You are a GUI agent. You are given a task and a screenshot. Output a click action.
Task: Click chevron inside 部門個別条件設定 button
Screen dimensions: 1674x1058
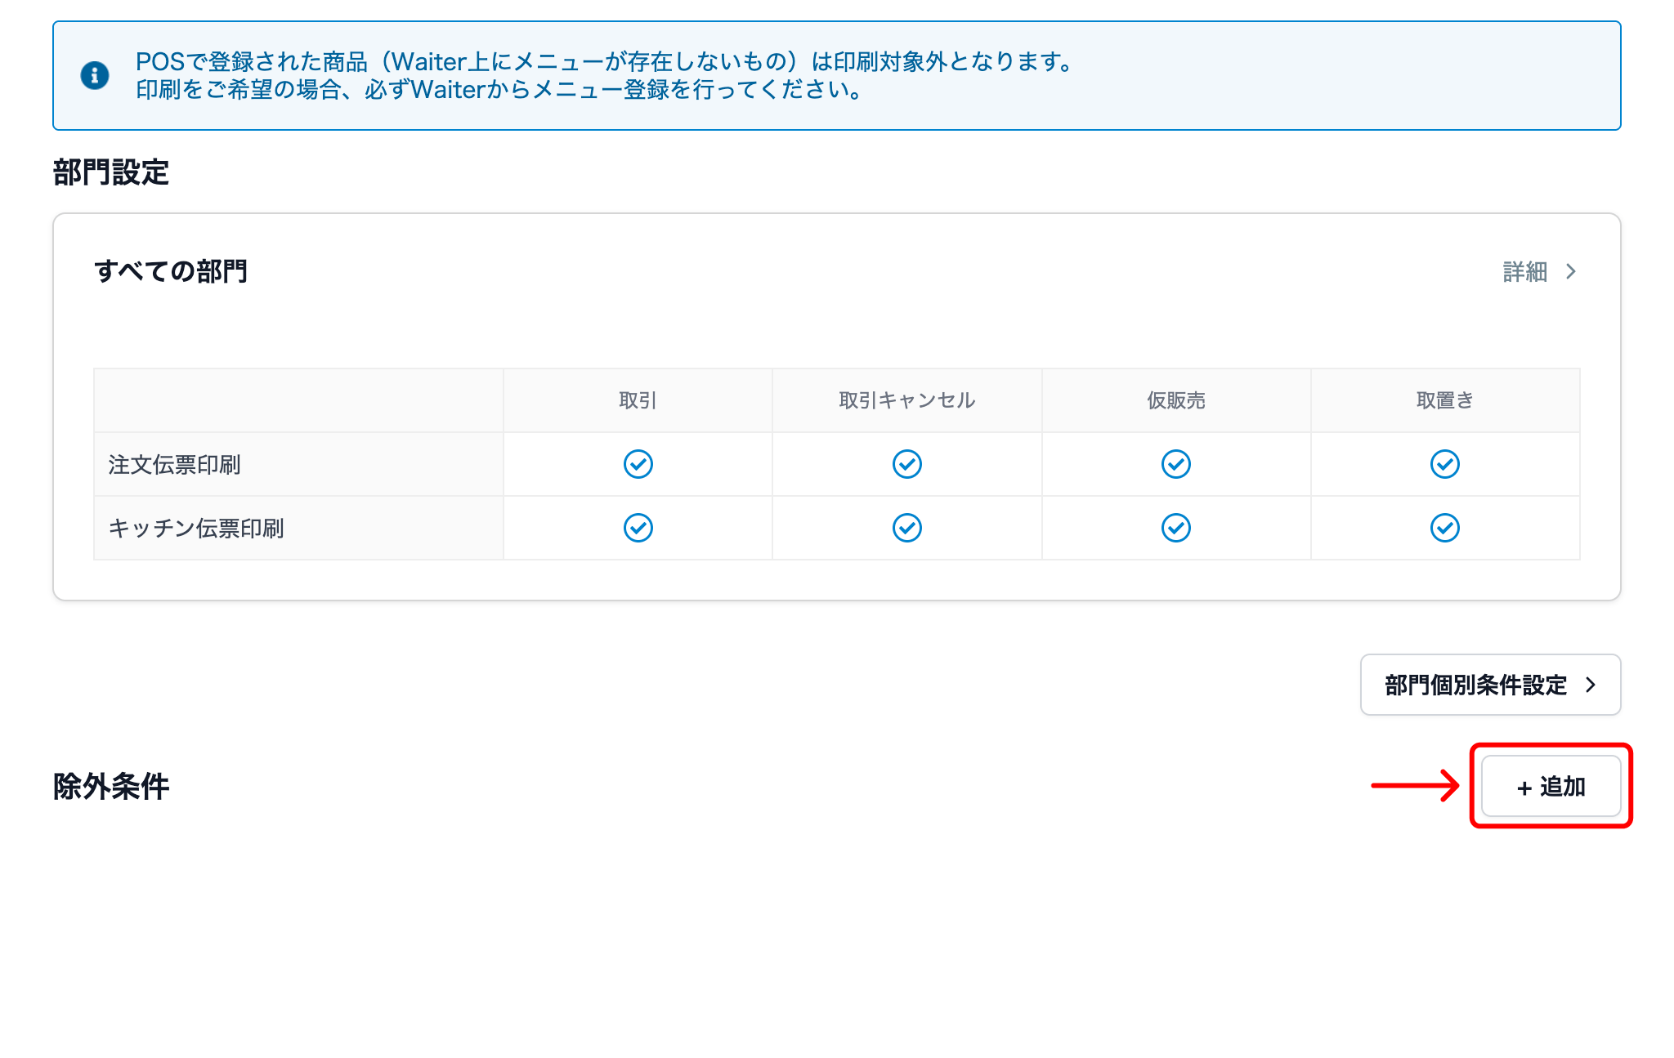point(1591,685)
